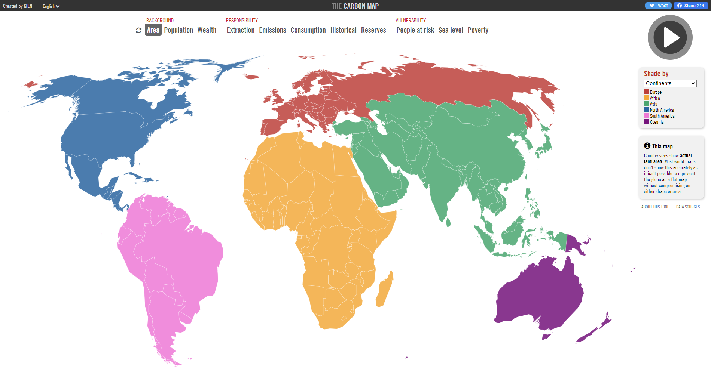711x374 pixels.
Task: Click the Asia green legend swatch
Action: coord(646,103)
